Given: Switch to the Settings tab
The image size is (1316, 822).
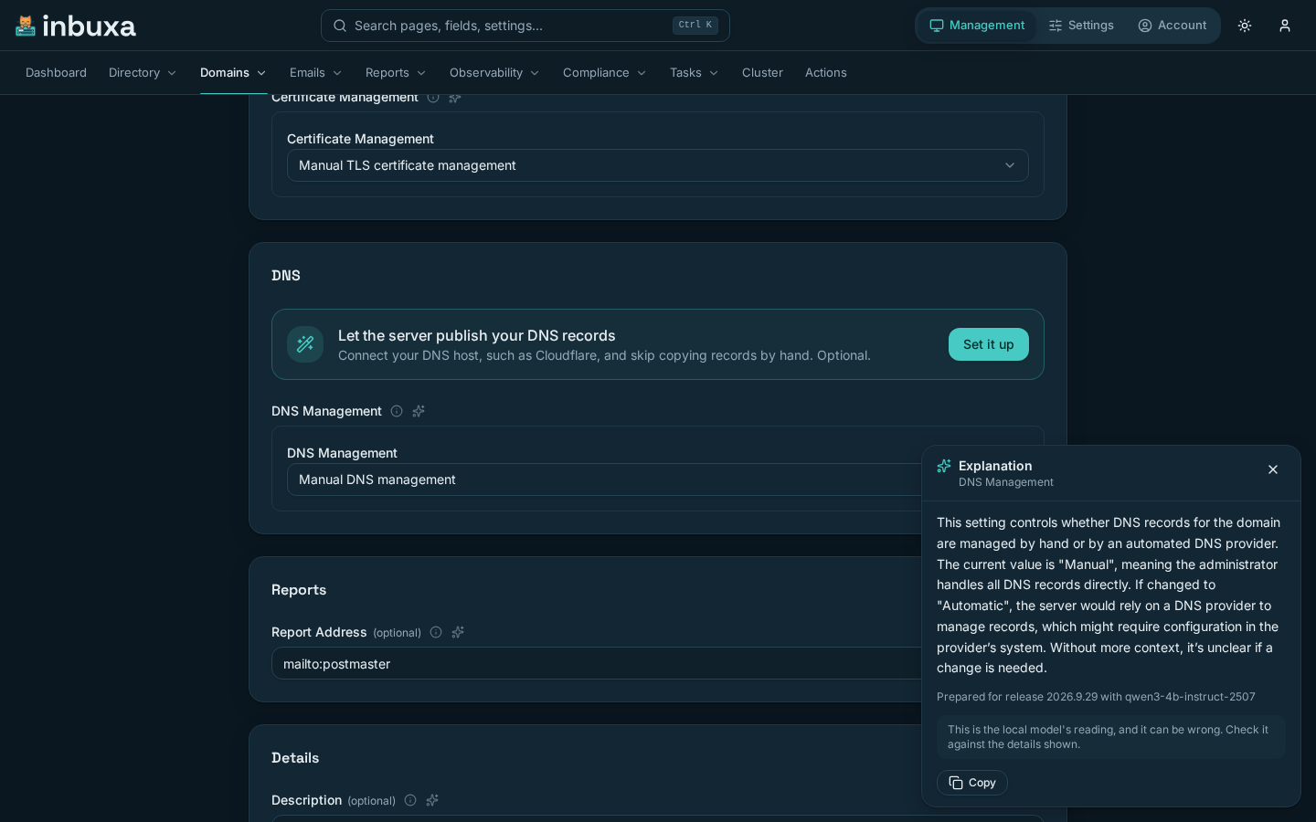Looking at the screenshot, I should pyautogui.click(x=1081, y=26).
